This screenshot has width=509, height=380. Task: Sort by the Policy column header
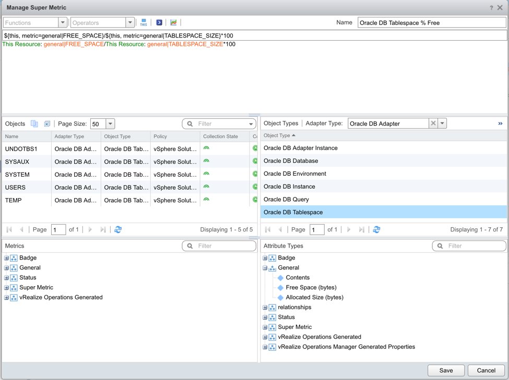[175, 137]
